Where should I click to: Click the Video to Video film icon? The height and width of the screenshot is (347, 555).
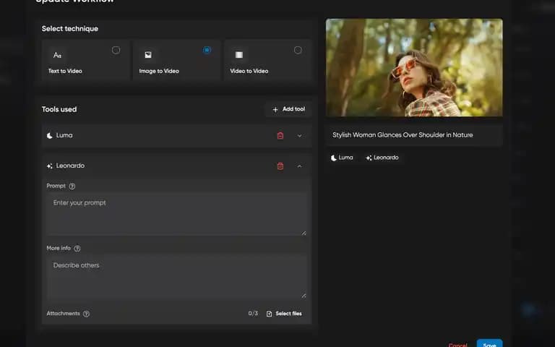(239, 54)
